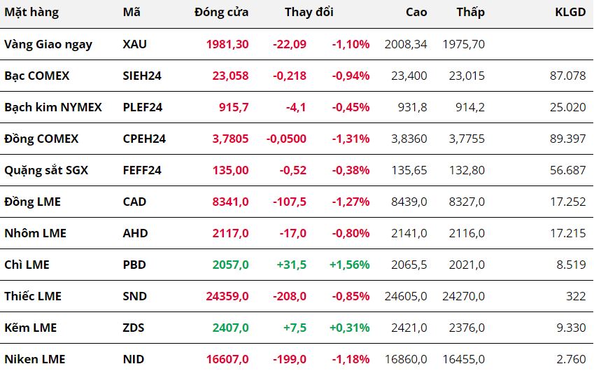This screenshot has width=594, height=371.
Task: Click the Mã column header
Action: point(131,12)
